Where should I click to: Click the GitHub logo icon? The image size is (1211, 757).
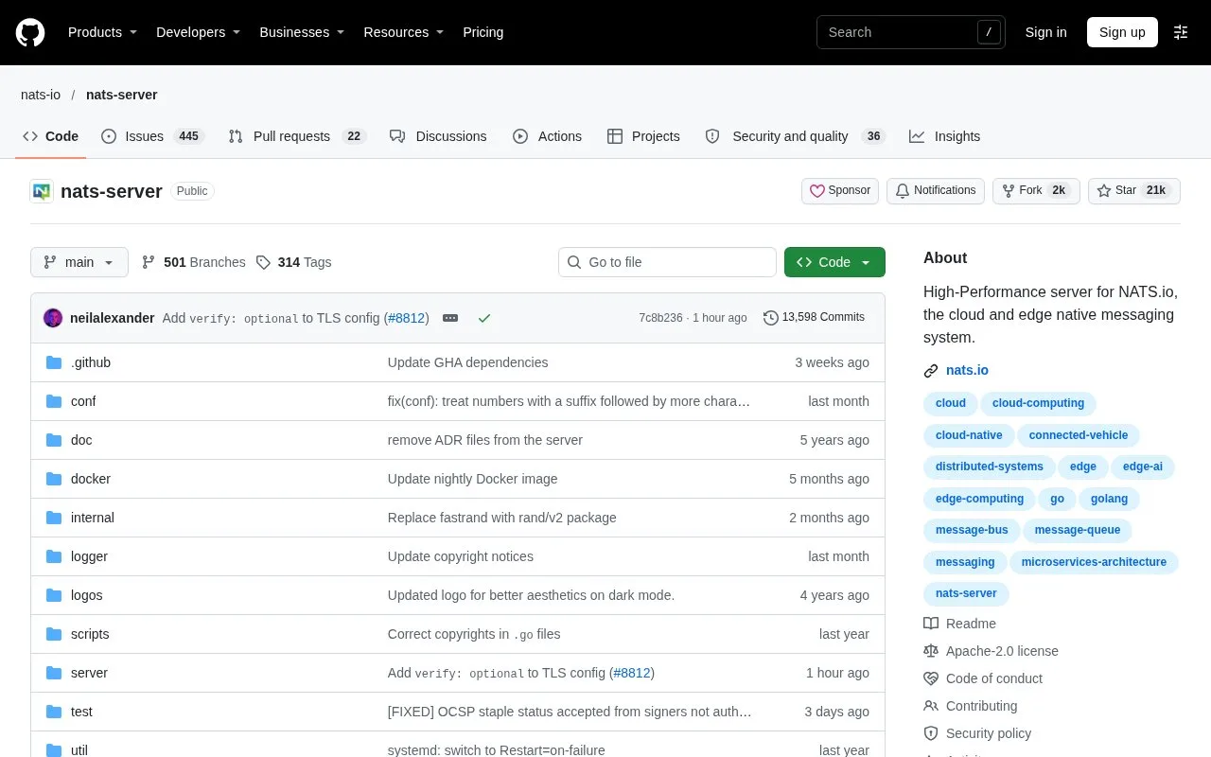click(30, 32)
